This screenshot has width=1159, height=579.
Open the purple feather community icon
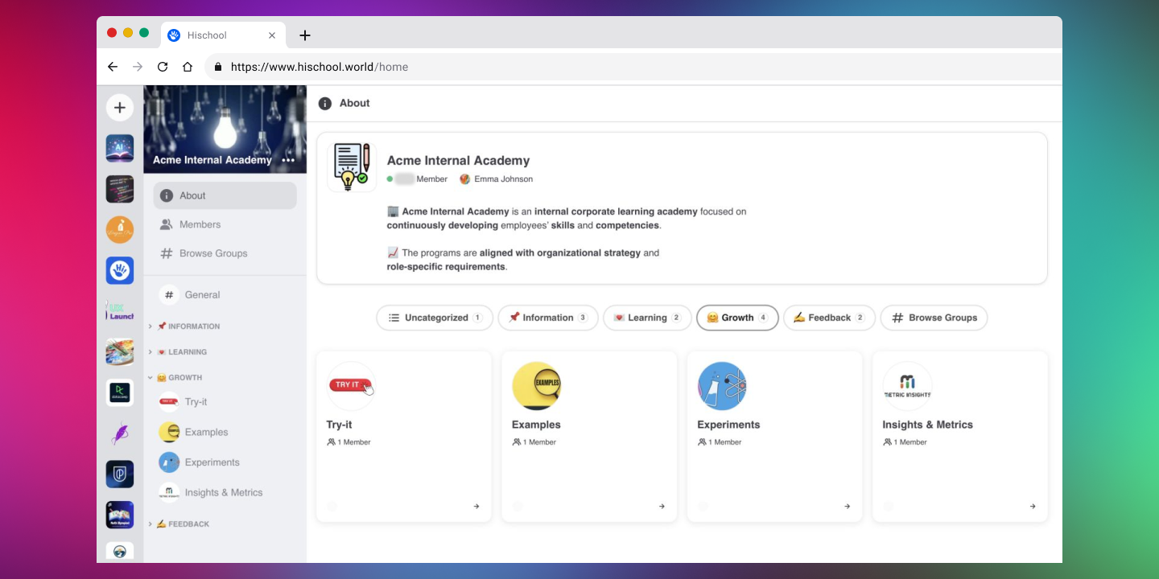click(x=120, y=433)
